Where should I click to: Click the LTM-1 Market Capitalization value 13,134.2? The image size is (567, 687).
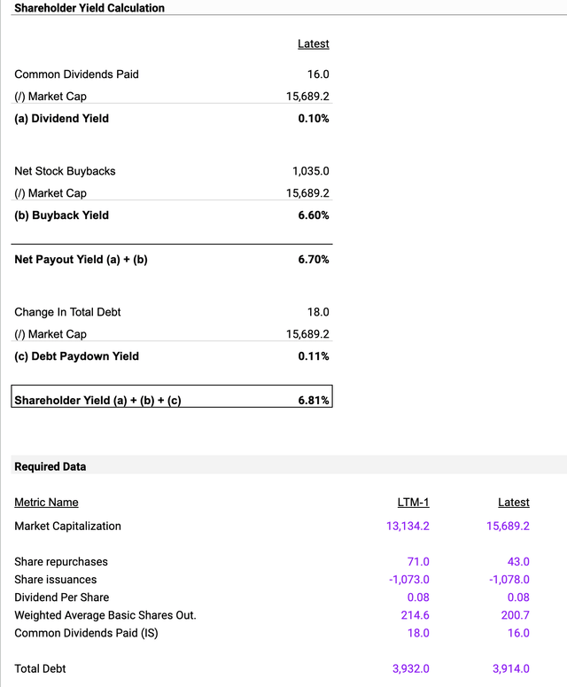[x=402, y=527]
